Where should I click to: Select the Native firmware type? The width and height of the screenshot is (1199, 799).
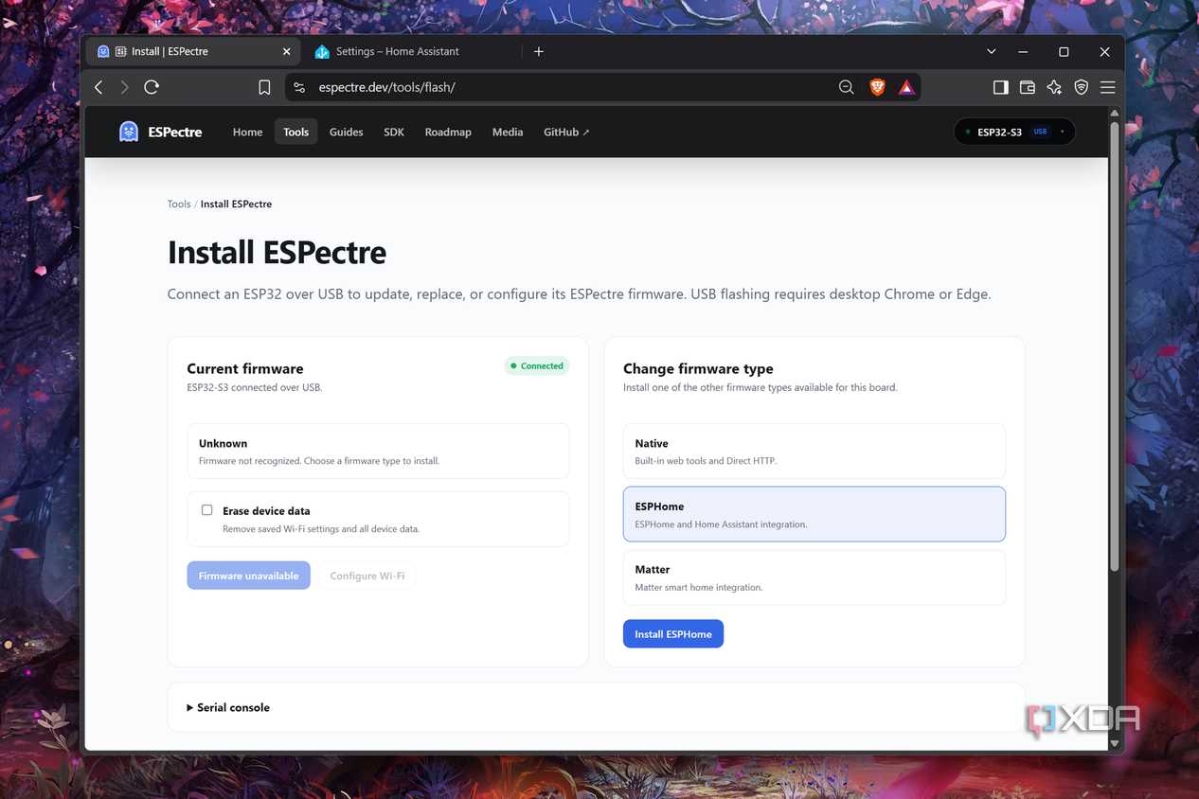coord(814,451)
